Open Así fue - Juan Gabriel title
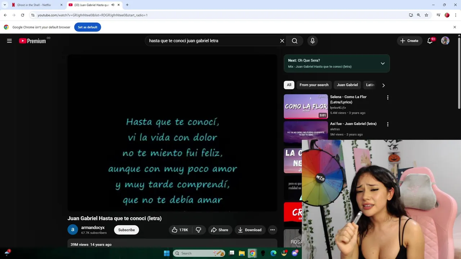The image size is (461, 259). tap(353, 124)
